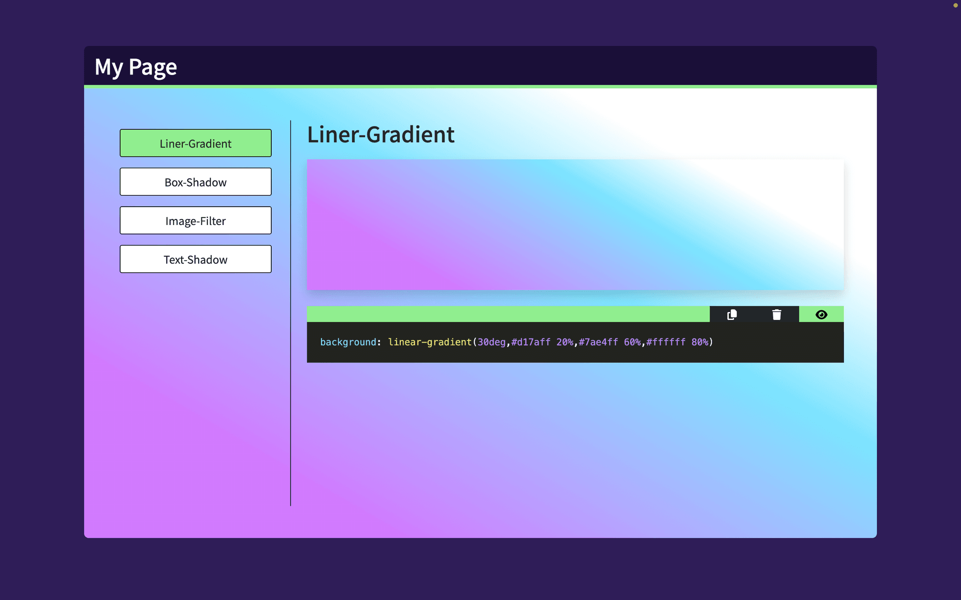
Task: Toggle the eye preview icon
Action: click(x=821, y=315)
